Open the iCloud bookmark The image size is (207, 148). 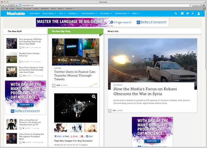click(19, 9)
